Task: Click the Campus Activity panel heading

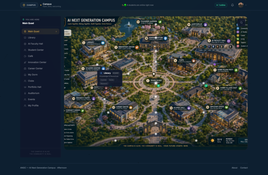Action: point(69,125)
